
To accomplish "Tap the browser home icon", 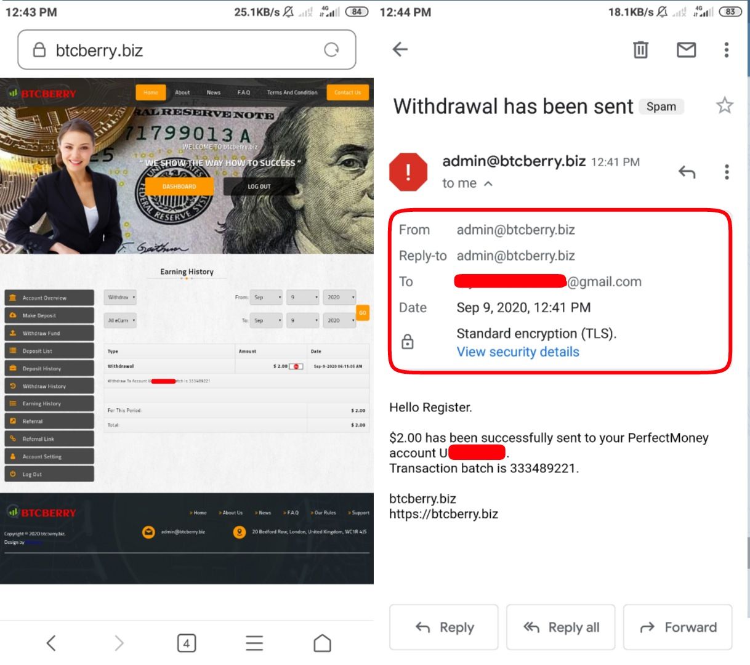I will coord(322,643).
